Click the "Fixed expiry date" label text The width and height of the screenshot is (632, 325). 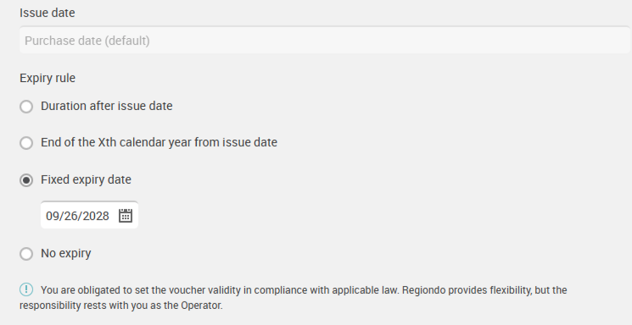(86, 179)
